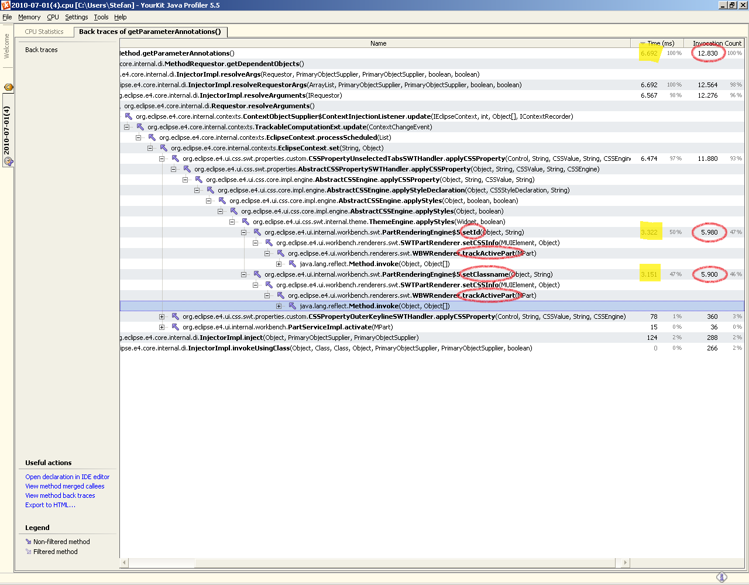The width and height of the screenshot is (749, 585).
Task: Open the Tools menu
Action: point(101,17)
